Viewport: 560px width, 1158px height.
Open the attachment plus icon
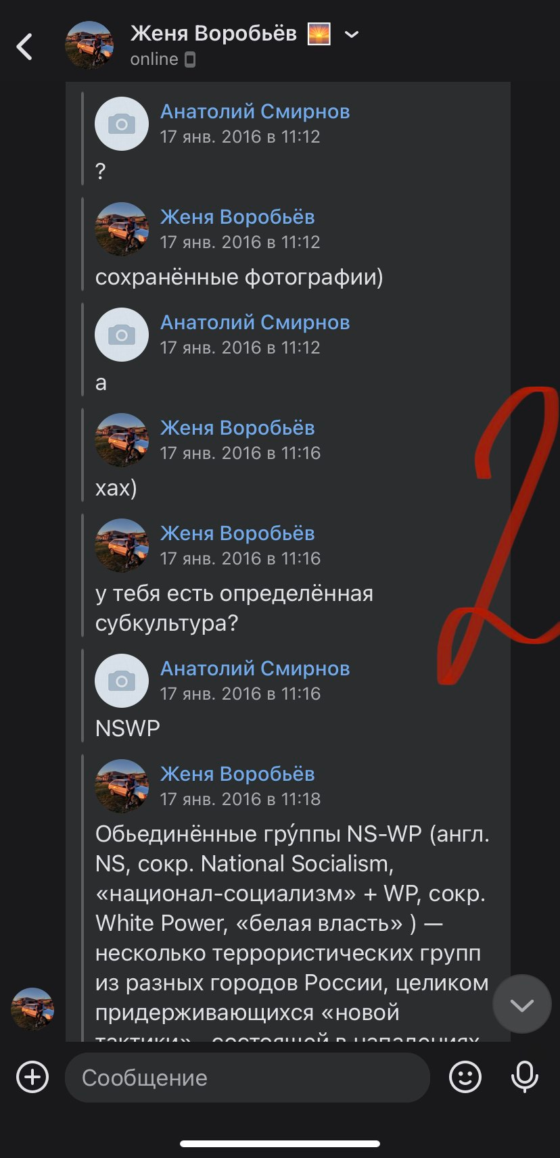(32, 1077)
